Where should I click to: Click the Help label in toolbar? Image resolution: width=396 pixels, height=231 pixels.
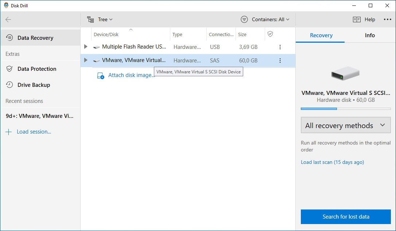click(x=370, y=19)
